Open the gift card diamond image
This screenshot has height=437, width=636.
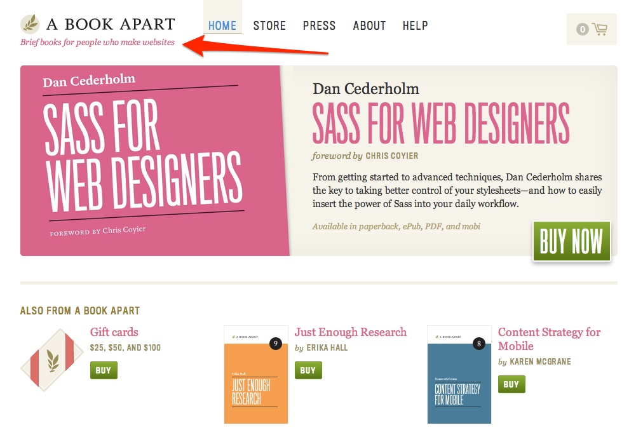coord(52,360)
